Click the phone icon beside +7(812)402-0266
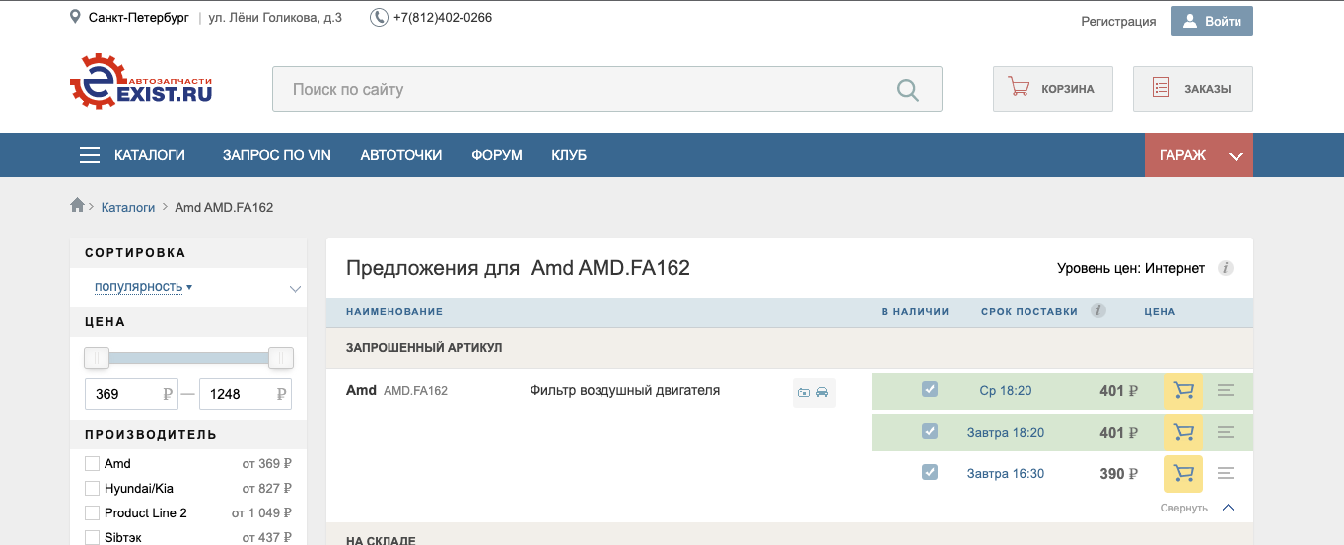 379,18
